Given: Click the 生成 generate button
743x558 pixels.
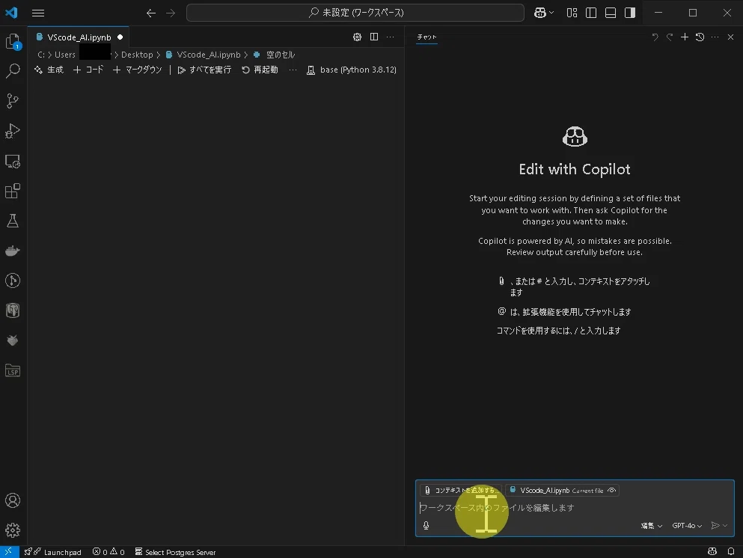Looking at the screenshot, I should [49, 70].
